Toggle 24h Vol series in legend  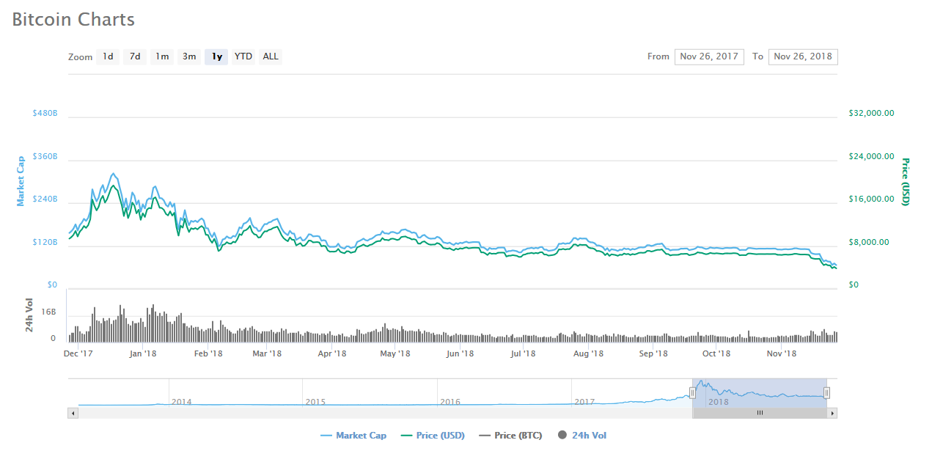coord(582,436)
